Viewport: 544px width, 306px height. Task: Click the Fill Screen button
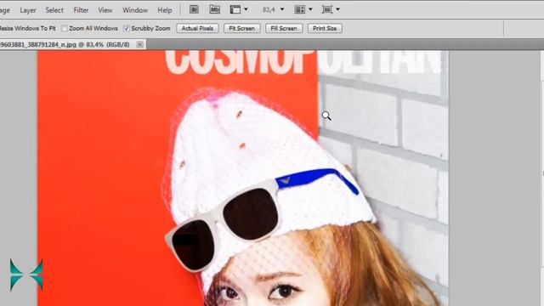tap(284, 28)
